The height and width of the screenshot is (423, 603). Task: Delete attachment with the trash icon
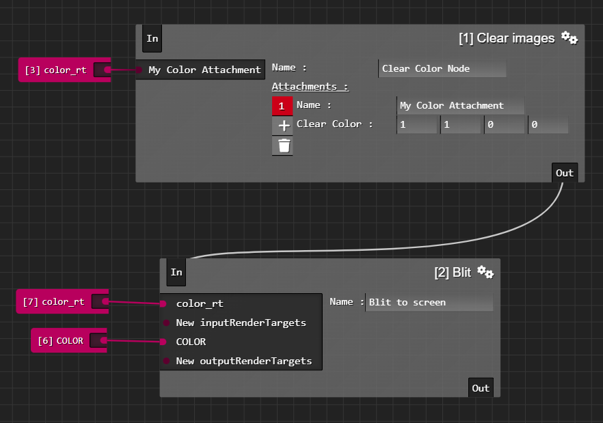[282, 146]
